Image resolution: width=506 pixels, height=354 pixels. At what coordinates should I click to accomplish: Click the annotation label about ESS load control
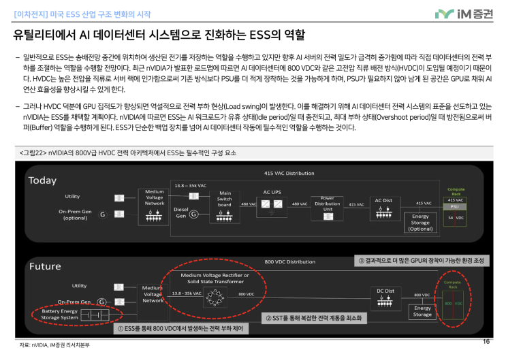click(180, 329)
